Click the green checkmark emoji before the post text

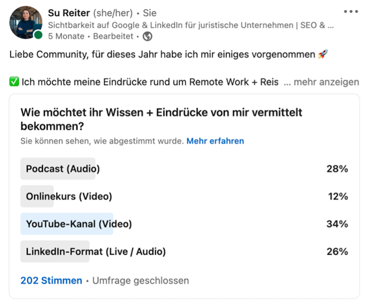pyautogui.click(x=13, y=82)
